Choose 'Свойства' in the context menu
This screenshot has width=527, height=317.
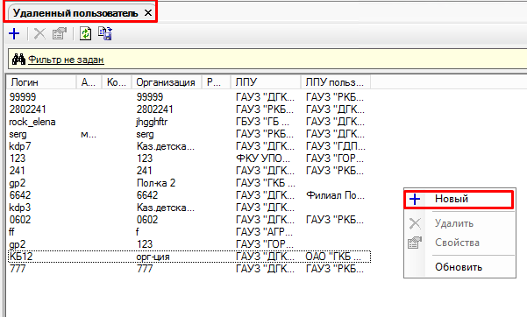tap(459, 243)
